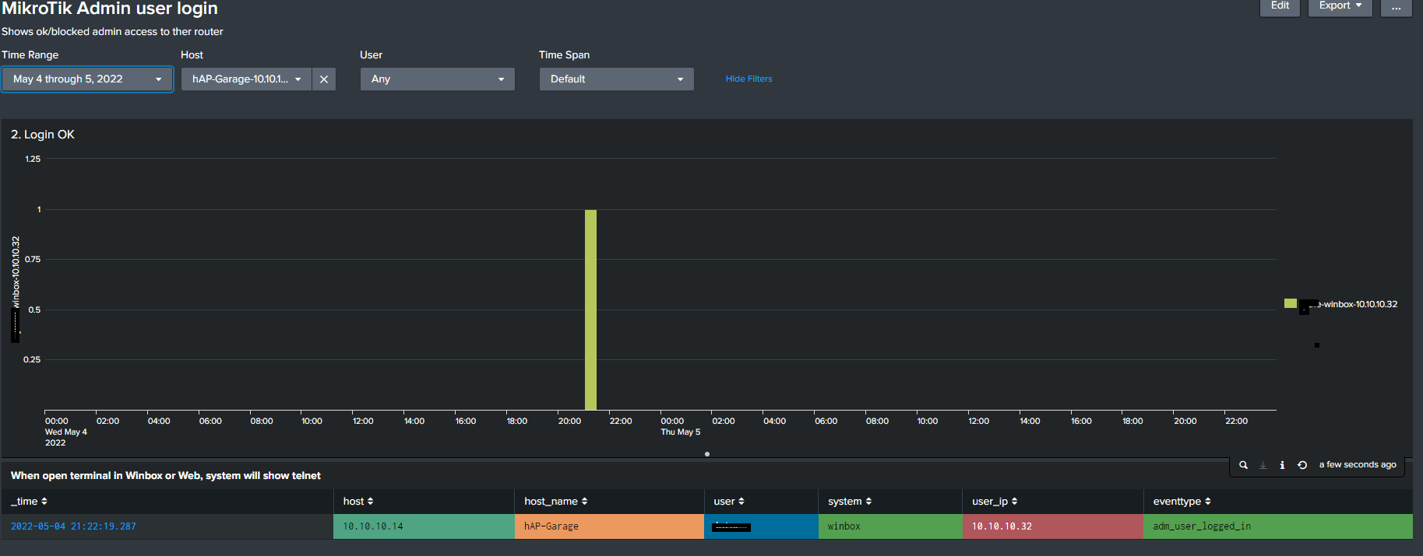Open the User dropdown set to Any
The height and width of the screenshot is (556, 1423).
[x=437, y=79]
